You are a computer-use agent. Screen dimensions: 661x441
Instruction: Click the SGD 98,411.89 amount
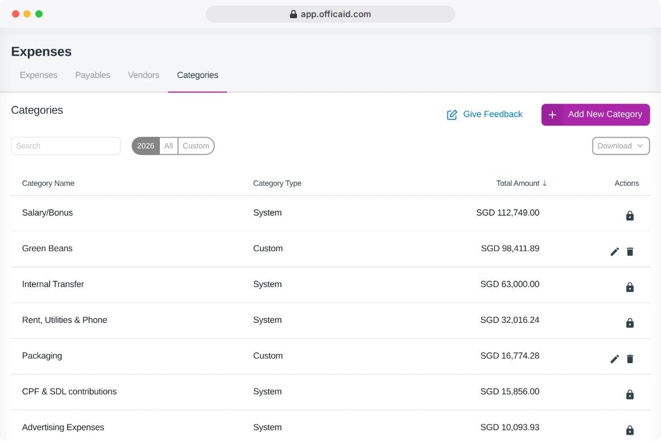510,248
